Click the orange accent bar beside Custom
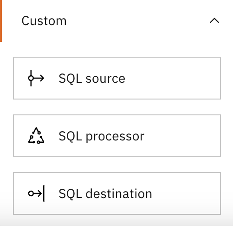Image resolution: width=233 pixels, height=226 pixels. (1, 21)
